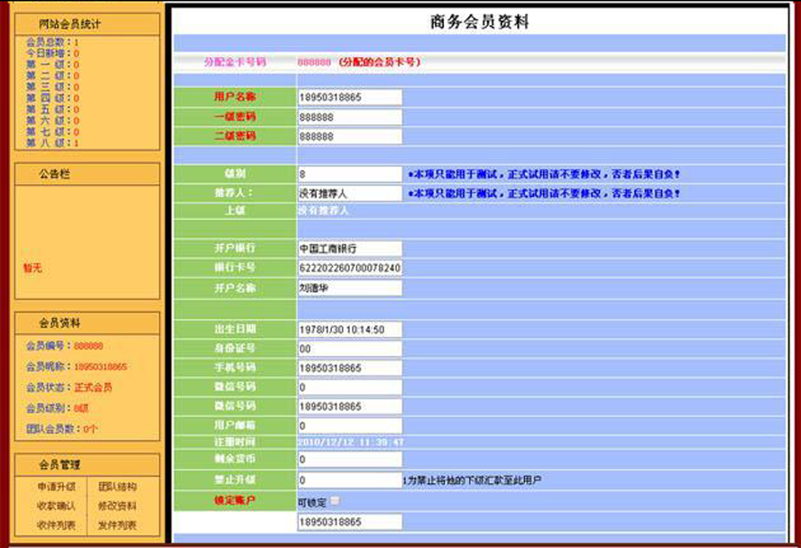Image resolution: width=801 pixels, height=548 pixels.
Task: Focus the 二级密码 field
Action: point(350,137)
